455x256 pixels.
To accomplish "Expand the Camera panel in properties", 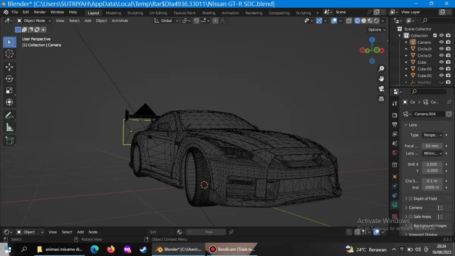I will coord(415,207).
